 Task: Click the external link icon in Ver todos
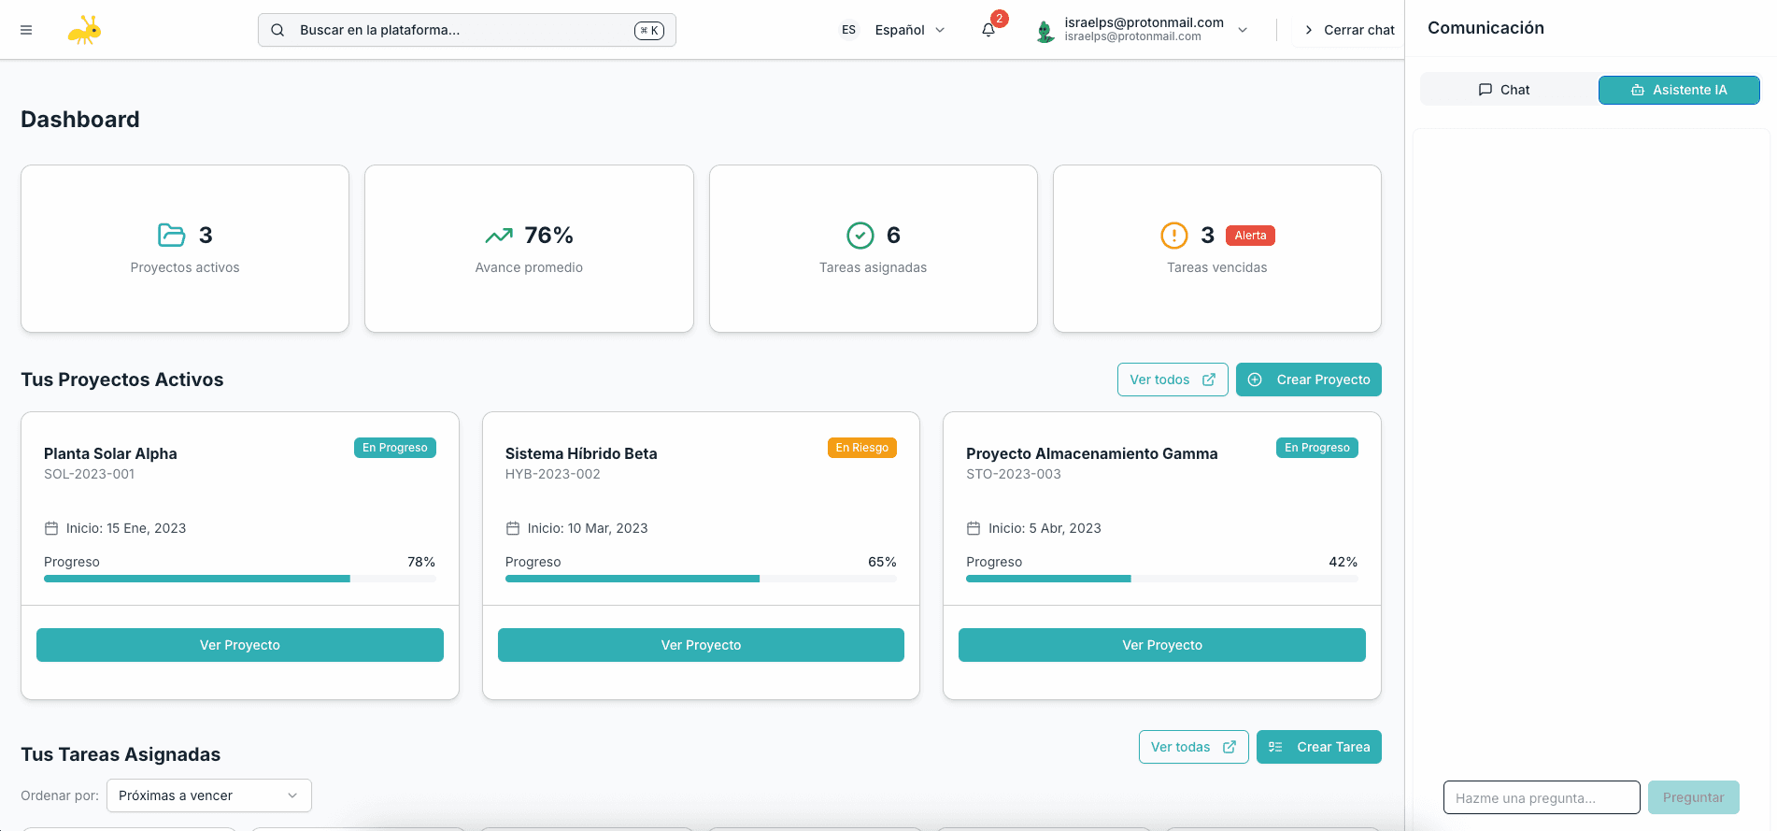click(x=1209, y=380)
